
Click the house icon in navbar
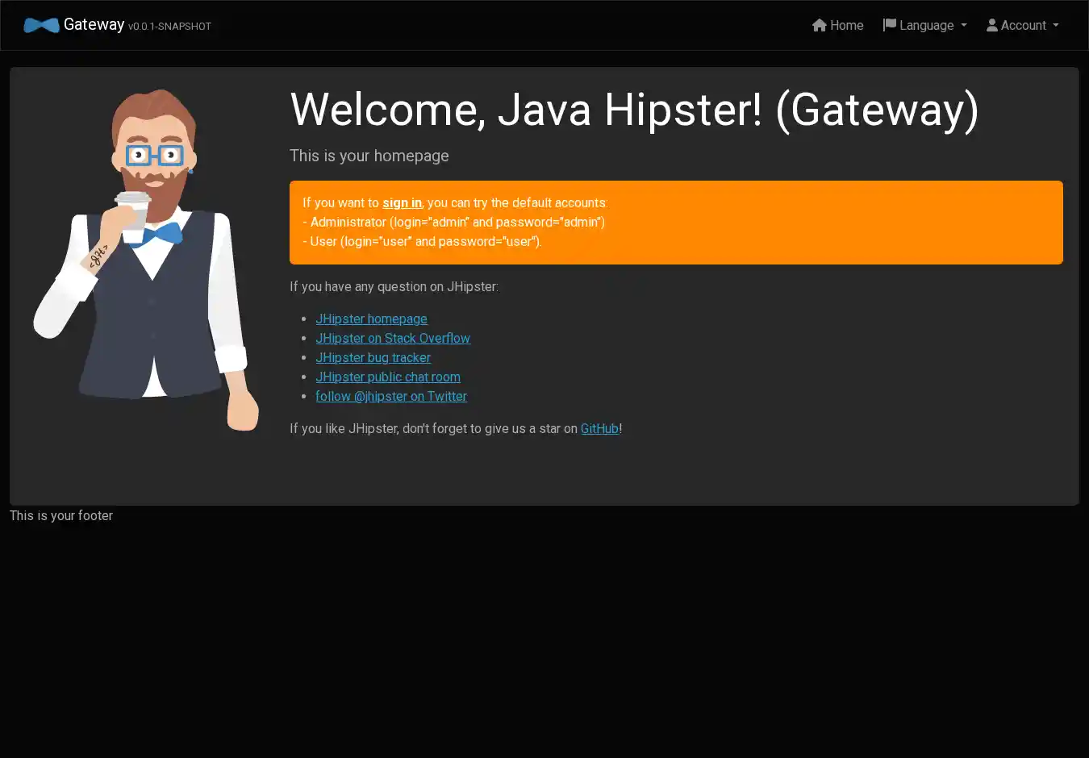(820, 26)
